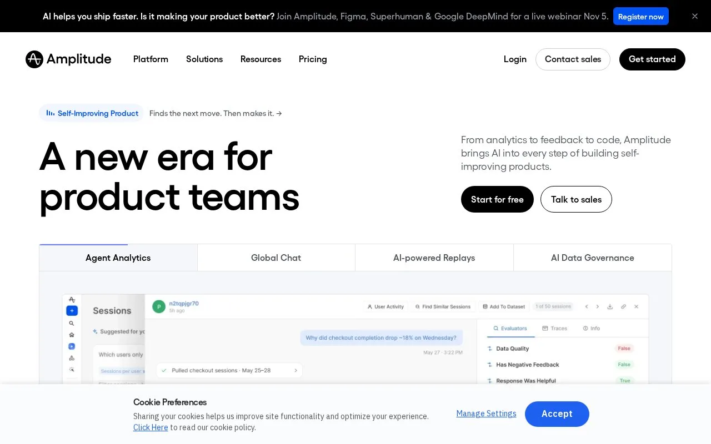The height and width of the screenshot is (444, 711).
Task: Click the Data Quality evaluator row
Action: tap(561, 349)
